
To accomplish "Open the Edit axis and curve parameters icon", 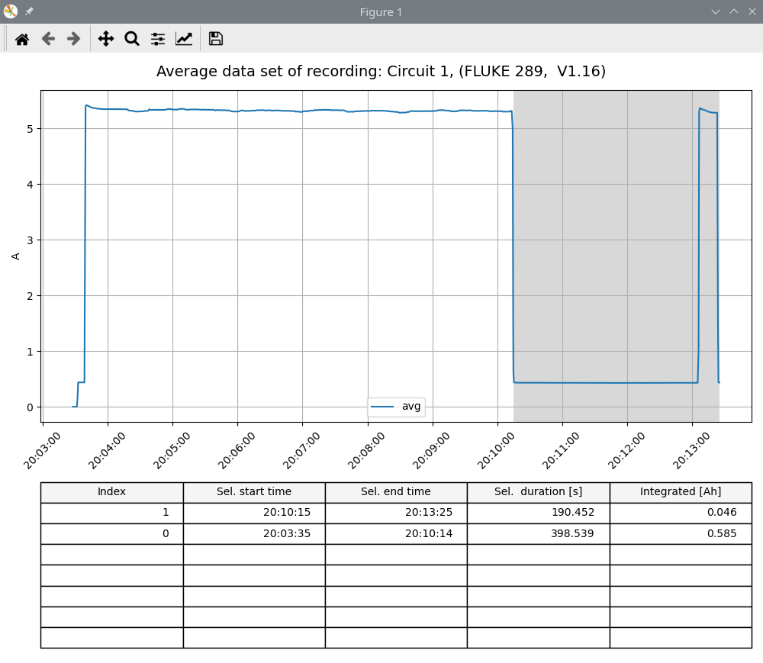I will point(184,39).
